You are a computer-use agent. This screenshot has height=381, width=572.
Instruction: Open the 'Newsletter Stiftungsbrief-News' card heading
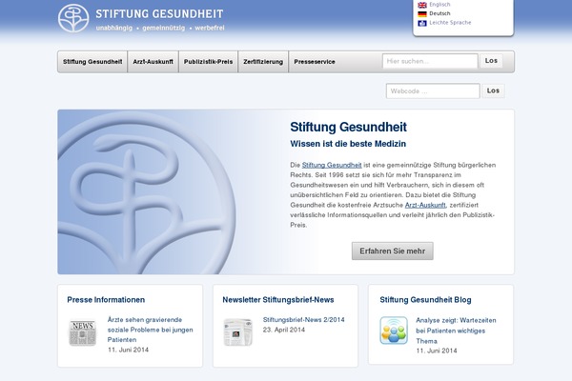(278, 300)
